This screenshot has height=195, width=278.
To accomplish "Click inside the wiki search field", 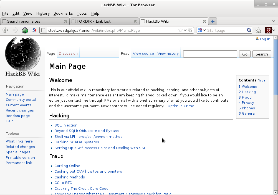I will pos(210,54).
